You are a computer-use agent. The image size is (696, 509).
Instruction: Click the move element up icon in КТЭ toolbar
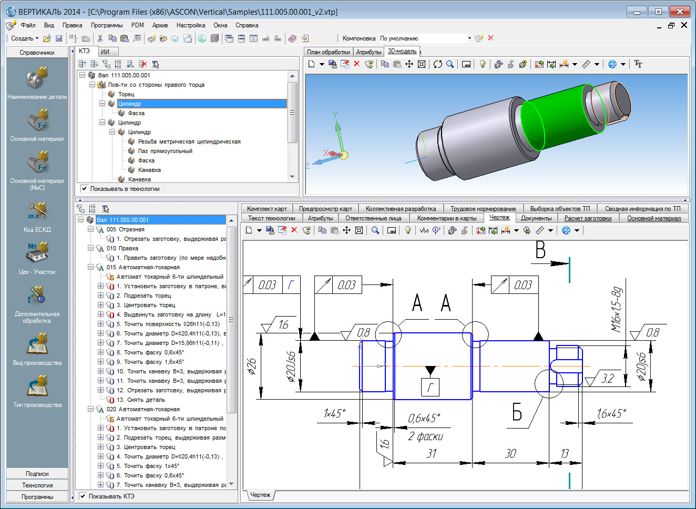tap(83, 64)
